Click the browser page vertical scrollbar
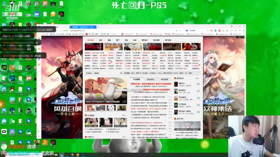 pos(245,49)
